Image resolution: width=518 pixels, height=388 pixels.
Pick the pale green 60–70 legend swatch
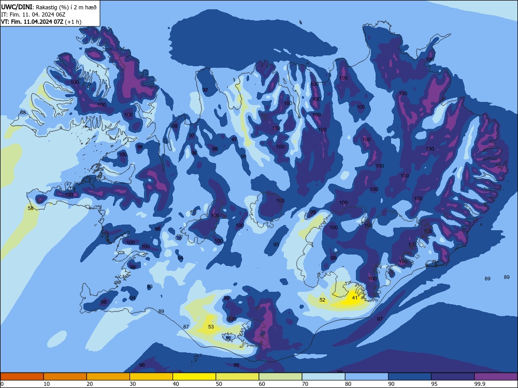click(280, 377)
